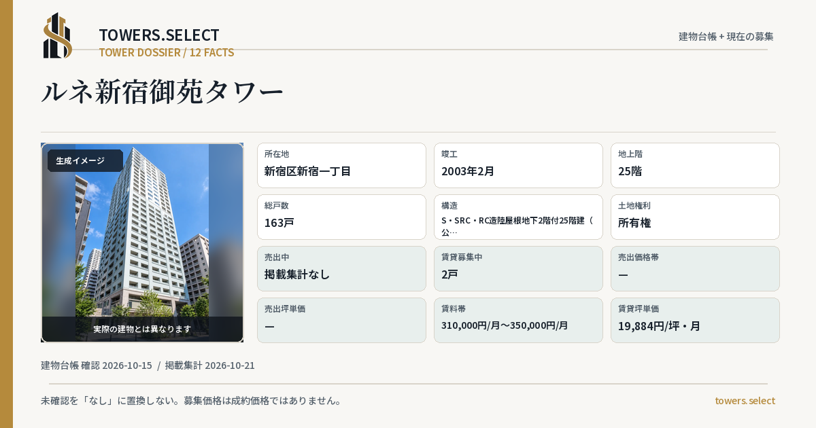816x428 pixels.
Task: Click the 建物台帳 + 現在の募集 header text
Action: pos(726,37)
